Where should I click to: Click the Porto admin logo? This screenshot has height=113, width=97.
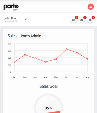tap(11, 7)
